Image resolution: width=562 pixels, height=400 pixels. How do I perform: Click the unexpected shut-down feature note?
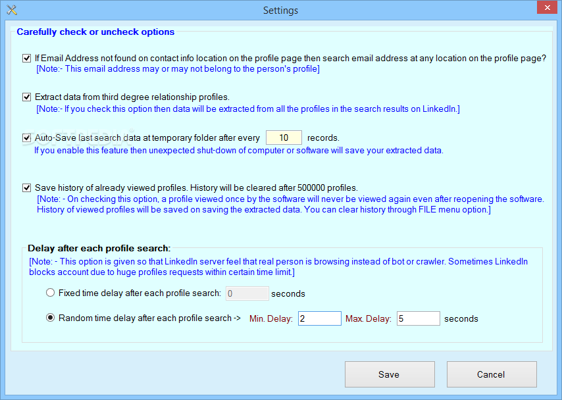tap(239, 151)
